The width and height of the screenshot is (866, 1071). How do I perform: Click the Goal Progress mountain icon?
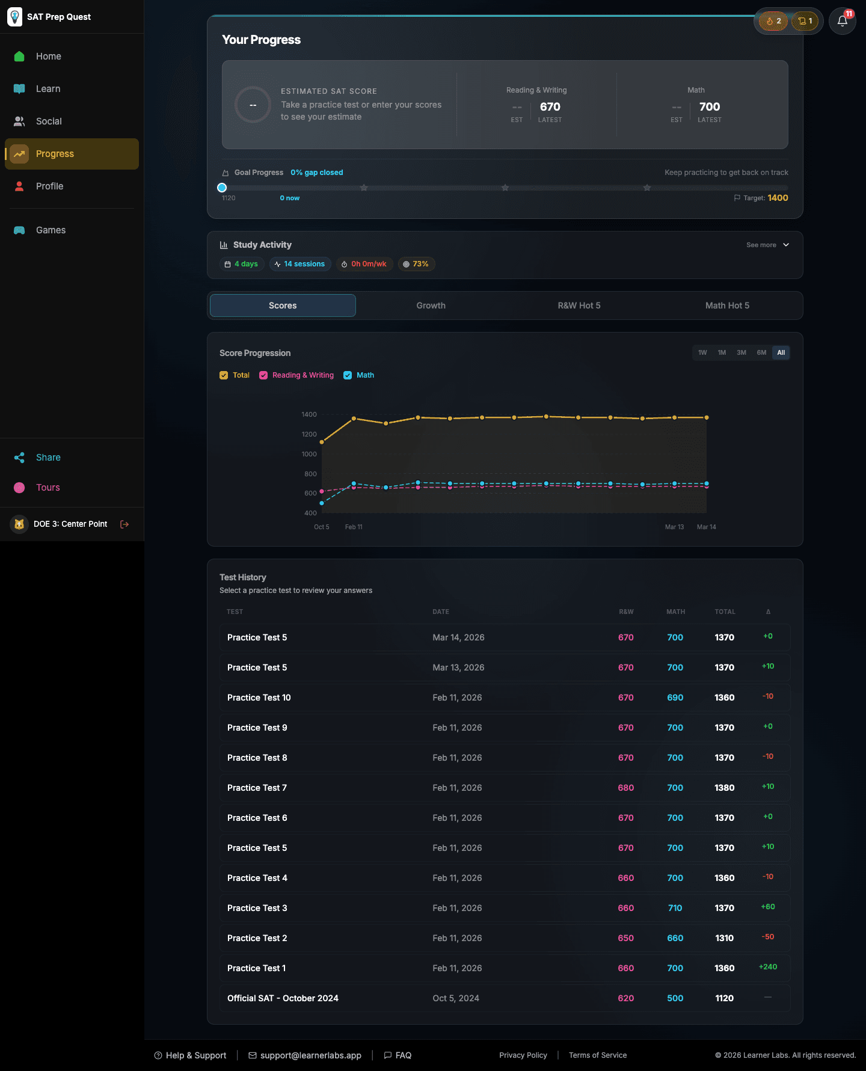pyautogui.click(x=226, y=173)
